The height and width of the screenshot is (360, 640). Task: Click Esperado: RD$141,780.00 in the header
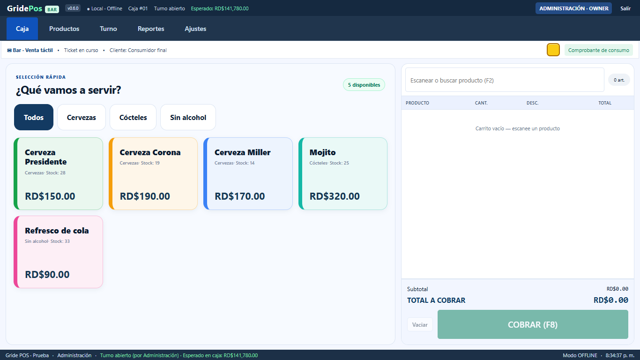pyautogui.click(x=220, y=8)
